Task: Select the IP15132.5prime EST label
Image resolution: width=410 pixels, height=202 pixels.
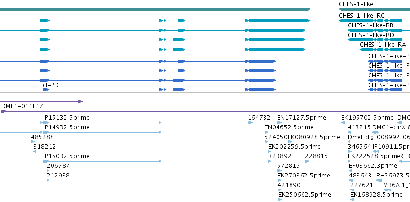Action: (66, 118)
